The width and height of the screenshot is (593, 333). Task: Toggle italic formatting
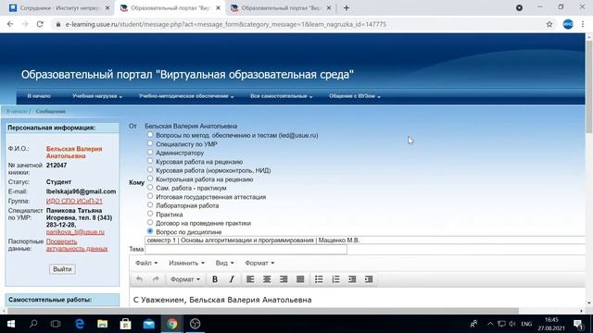[232, 279]
